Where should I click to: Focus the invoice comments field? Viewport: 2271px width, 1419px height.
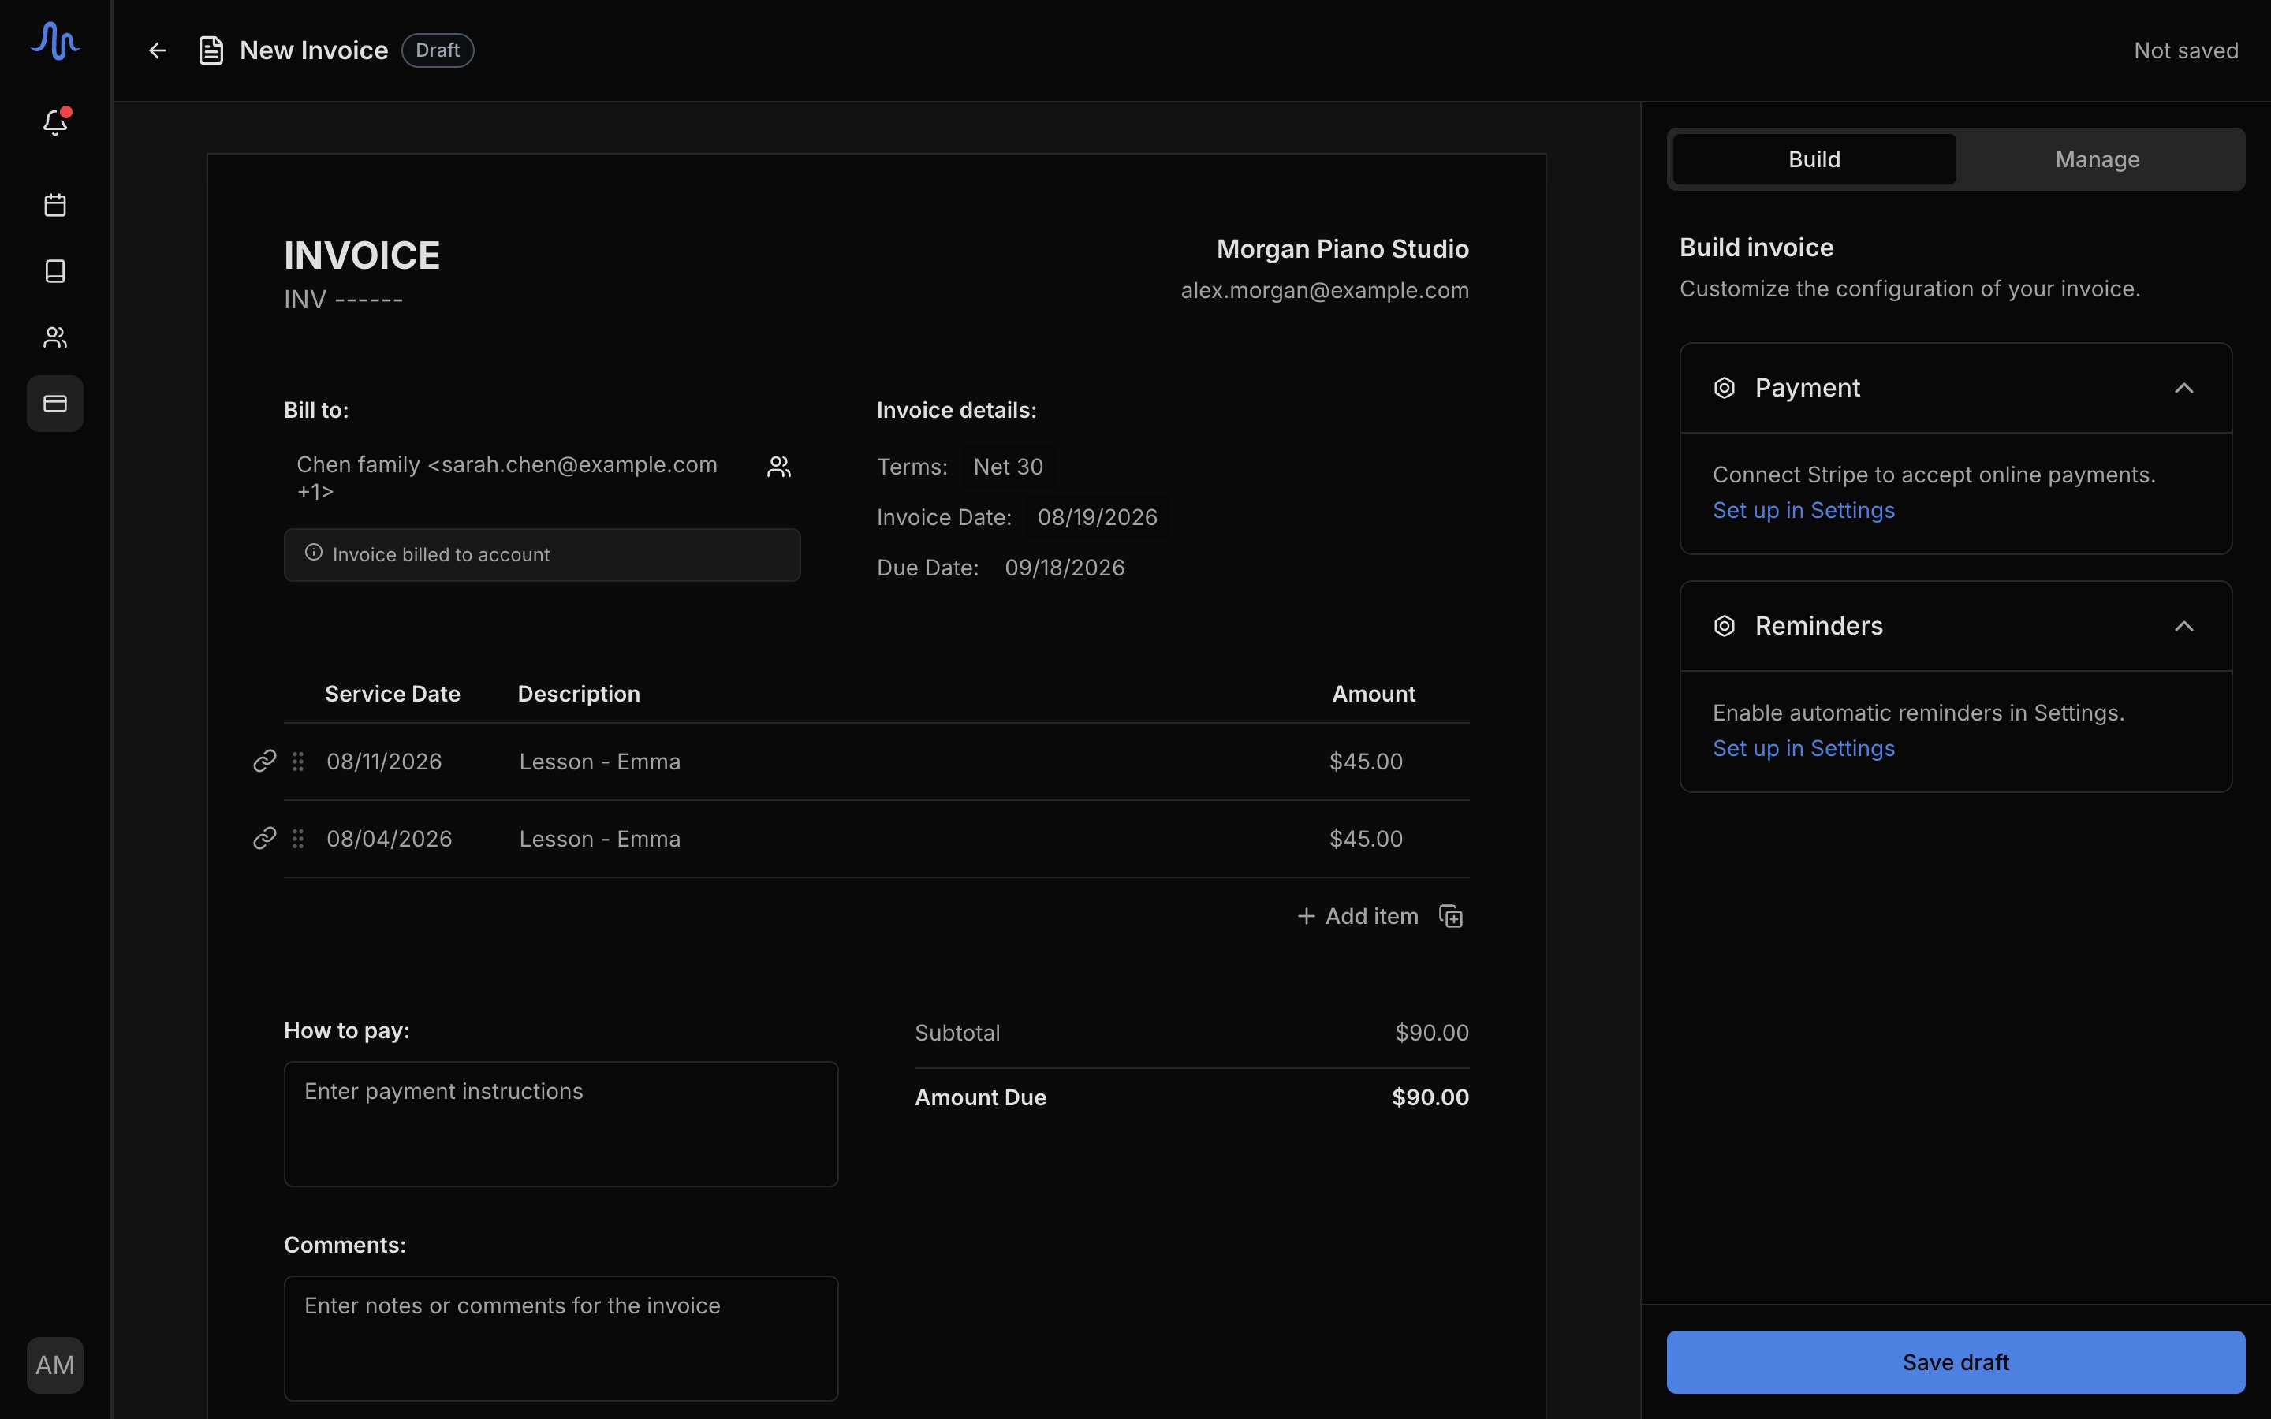tap(560, 1339)
